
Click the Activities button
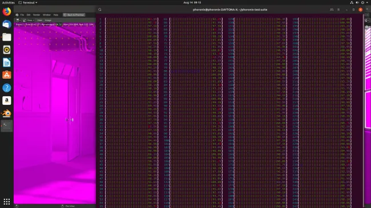[x=9, y=2]
